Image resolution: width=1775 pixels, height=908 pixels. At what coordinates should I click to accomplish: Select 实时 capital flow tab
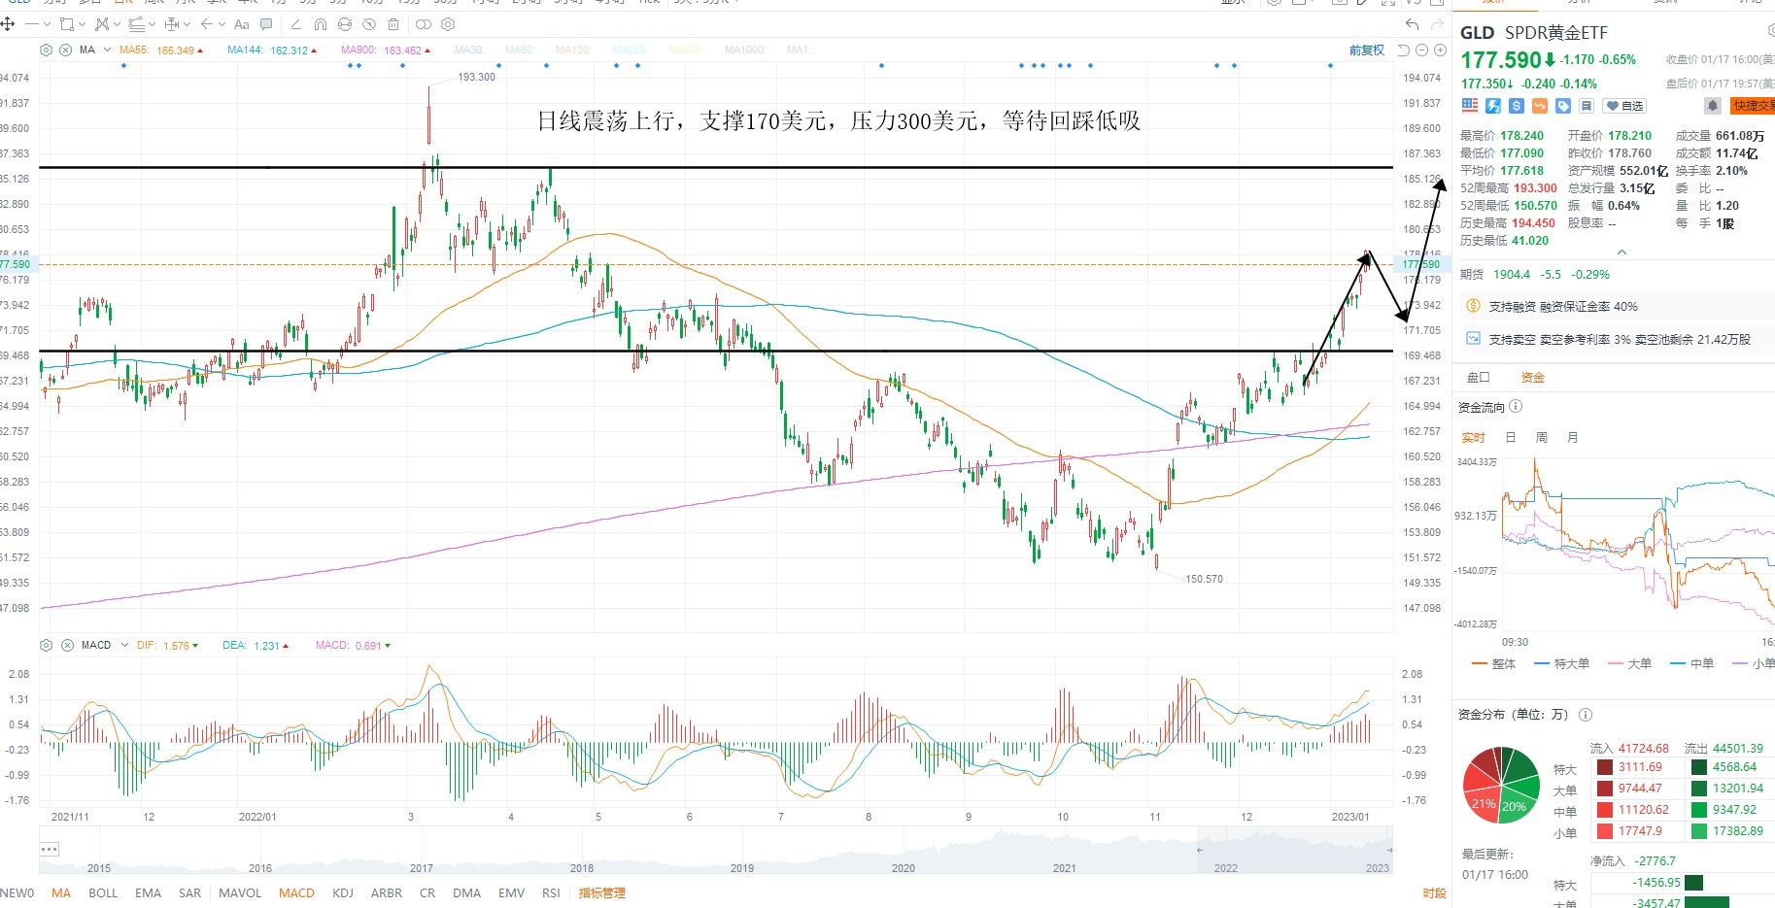pyautogui.click(x=1474, y=438)
